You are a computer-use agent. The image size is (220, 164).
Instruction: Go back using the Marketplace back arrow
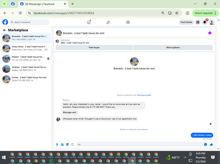pyautogui.click(x=4, y=30)
